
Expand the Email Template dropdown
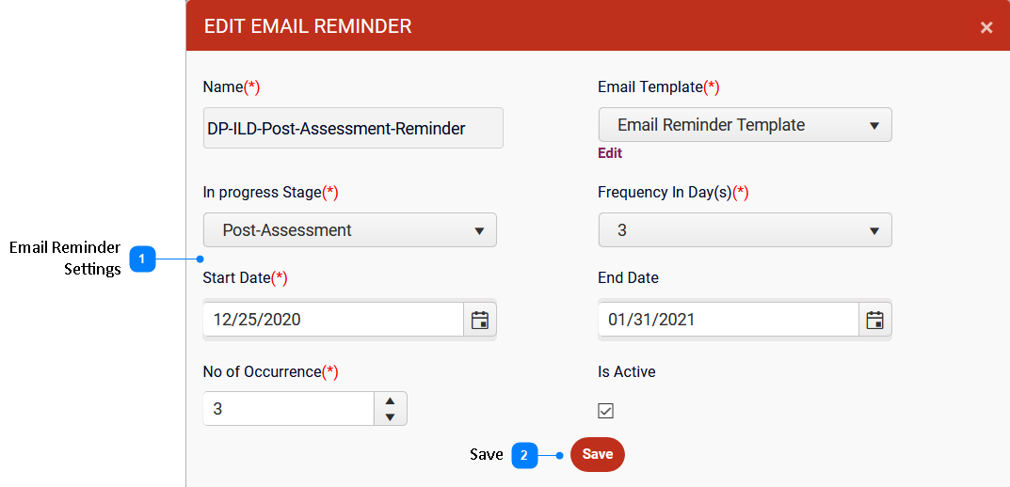[745, 125]
